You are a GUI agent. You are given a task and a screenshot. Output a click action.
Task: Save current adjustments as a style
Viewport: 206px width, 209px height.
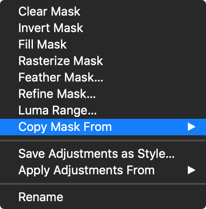click(103, 153)
